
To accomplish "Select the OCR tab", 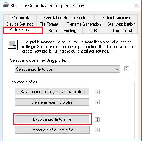I will click(93, 31).
